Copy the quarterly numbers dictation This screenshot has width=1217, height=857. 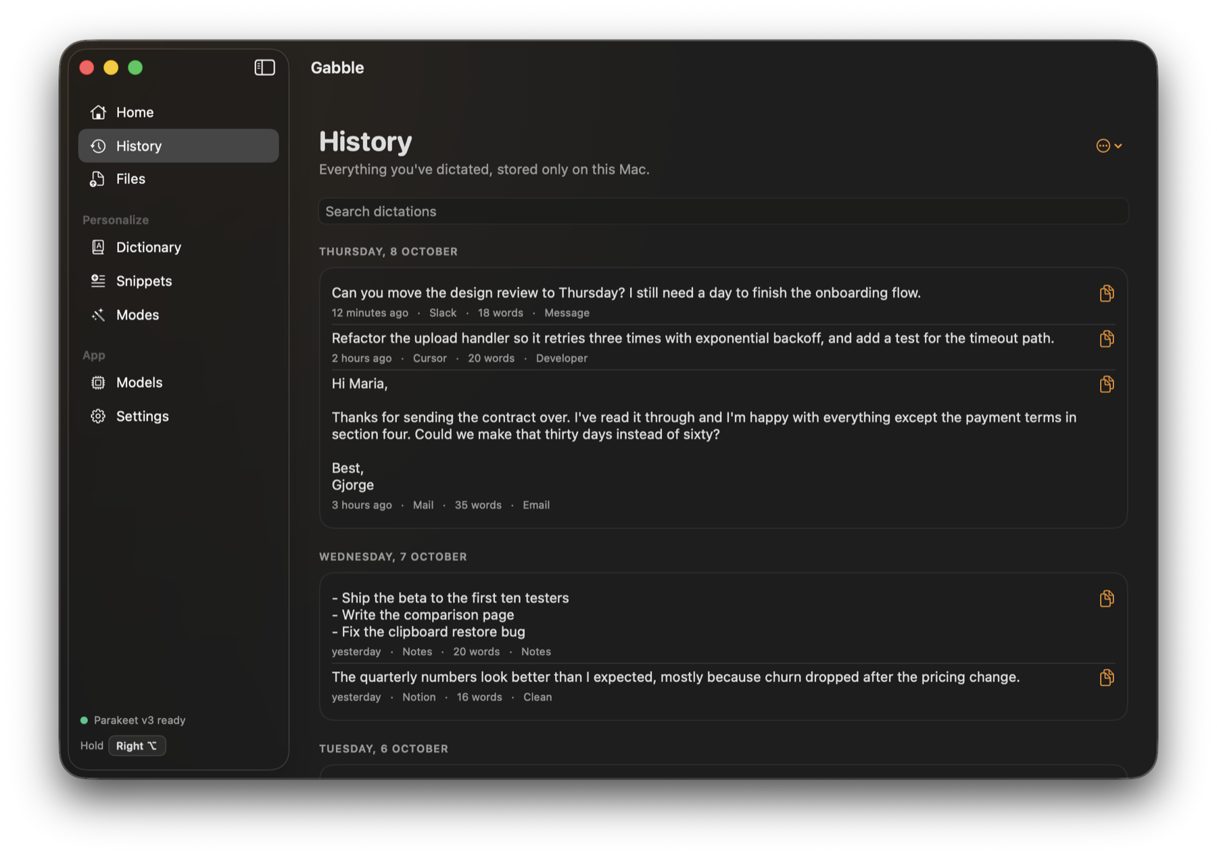(1106, 677)
